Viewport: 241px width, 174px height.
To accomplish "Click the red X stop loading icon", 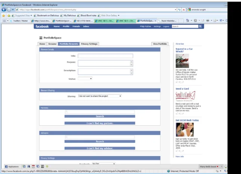I will 184,10.
